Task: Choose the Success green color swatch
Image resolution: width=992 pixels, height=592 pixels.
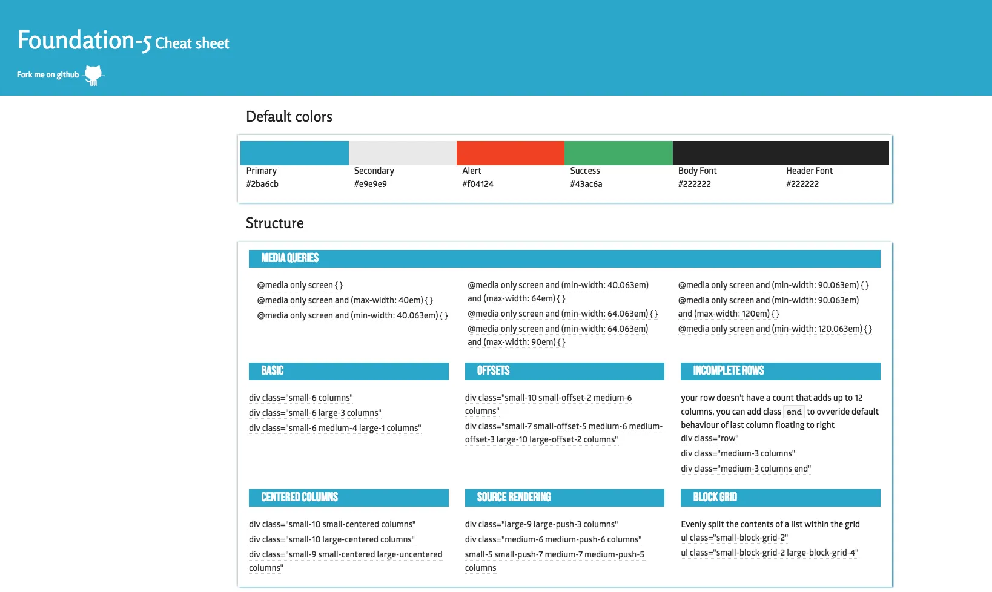Action: click(x=618, y=153)
